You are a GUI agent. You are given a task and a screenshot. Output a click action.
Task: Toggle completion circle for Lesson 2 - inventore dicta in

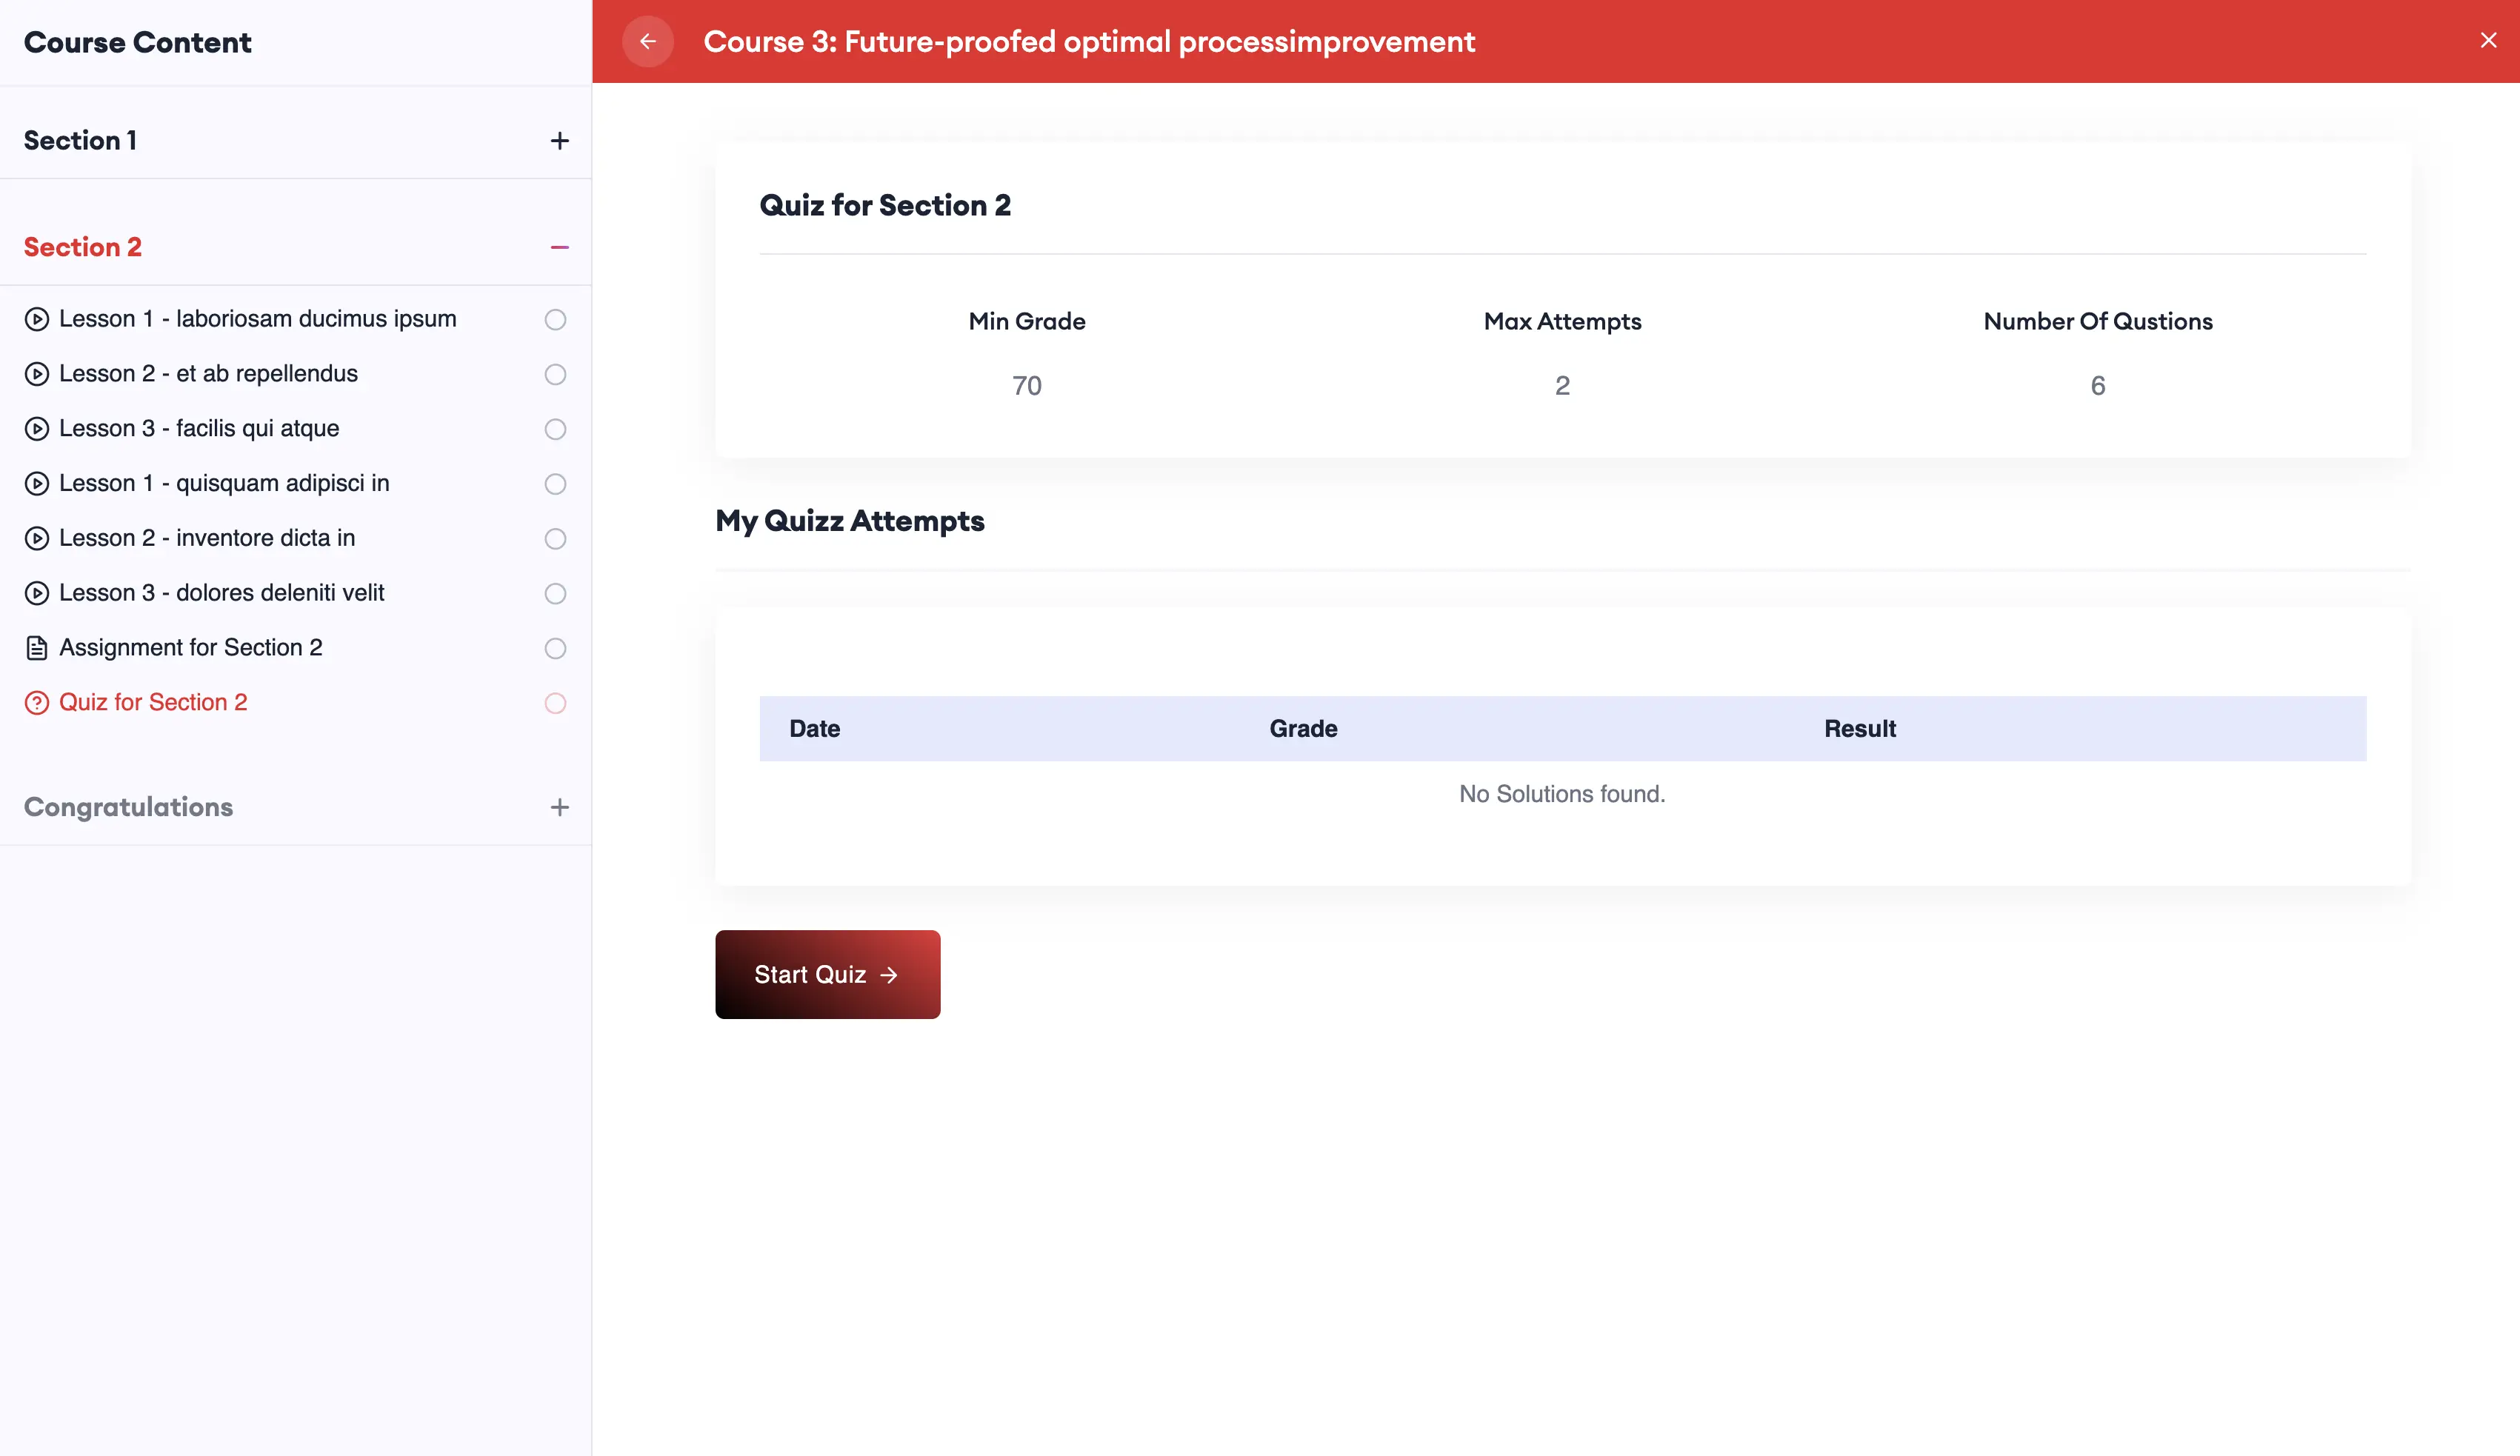(x=555, y=539)
